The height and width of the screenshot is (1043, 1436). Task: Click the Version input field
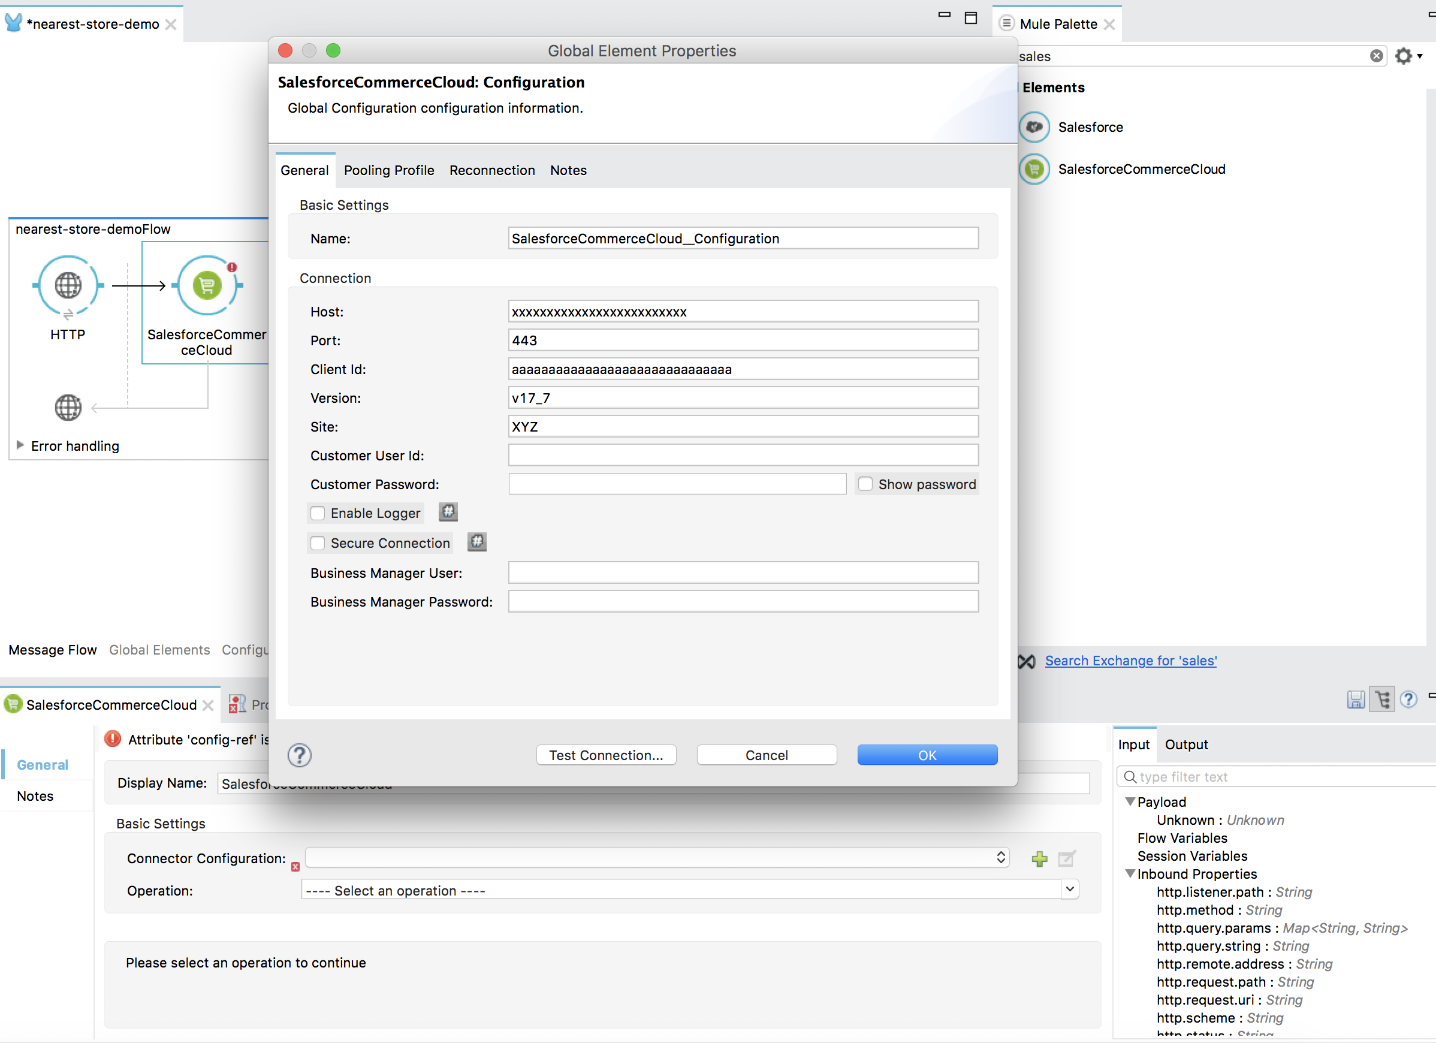[743, 397]
